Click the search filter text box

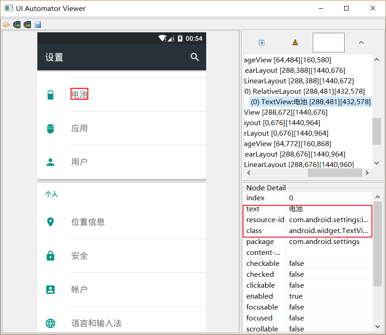pos(328,42)
